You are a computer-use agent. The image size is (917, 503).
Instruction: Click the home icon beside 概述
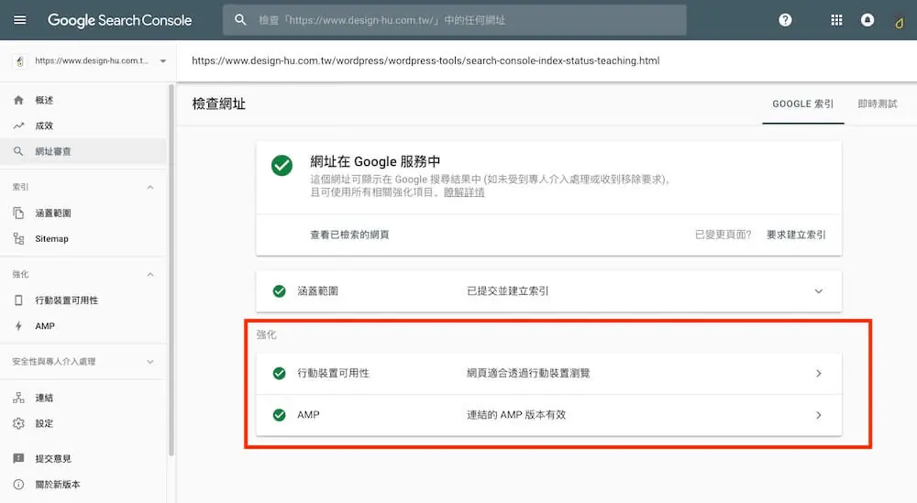[x=18, y=100]
